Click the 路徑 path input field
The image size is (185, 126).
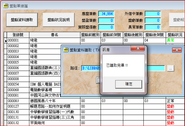tap(123, 68)
